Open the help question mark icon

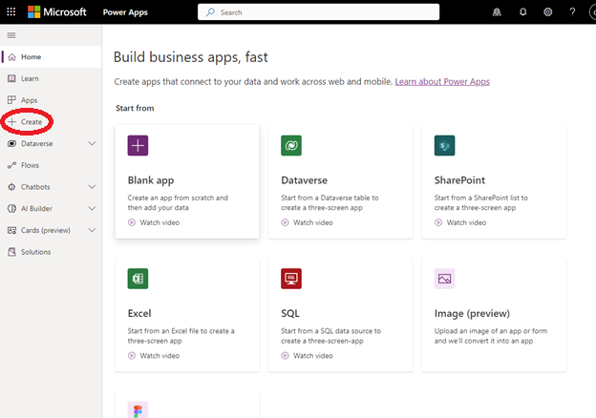pos(572,12)
